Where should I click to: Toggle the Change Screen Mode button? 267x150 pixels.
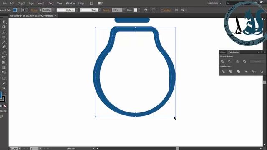(1, 116)
